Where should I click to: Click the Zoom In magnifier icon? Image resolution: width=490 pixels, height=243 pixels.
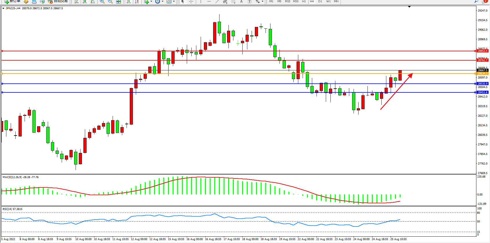[102, 1]
